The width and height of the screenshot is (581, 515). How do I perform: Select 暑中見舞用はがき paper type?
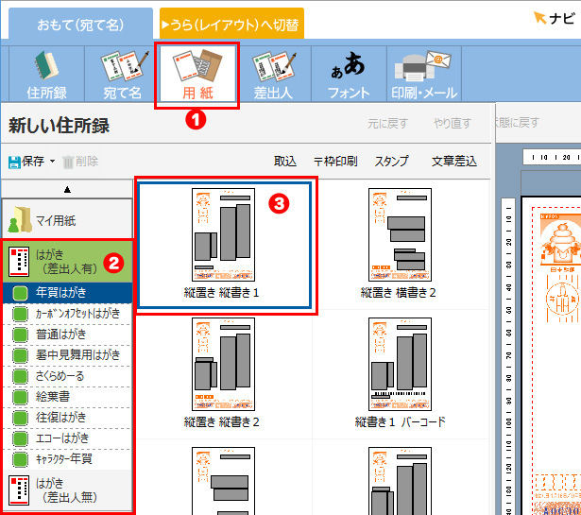67,355
